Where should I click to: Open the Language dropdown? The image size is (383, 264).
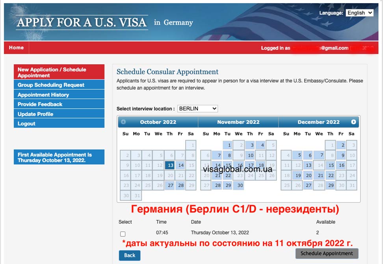click(x=359, y=13)
